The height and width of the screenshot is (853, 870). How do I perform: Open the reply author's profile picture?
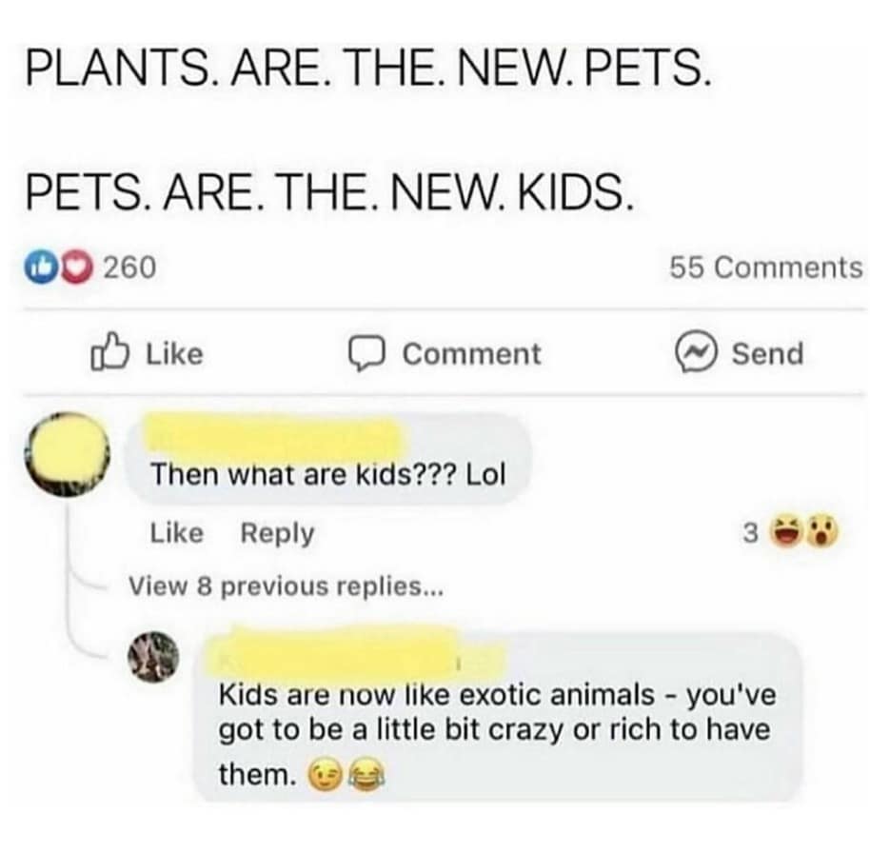click(158, 656)
